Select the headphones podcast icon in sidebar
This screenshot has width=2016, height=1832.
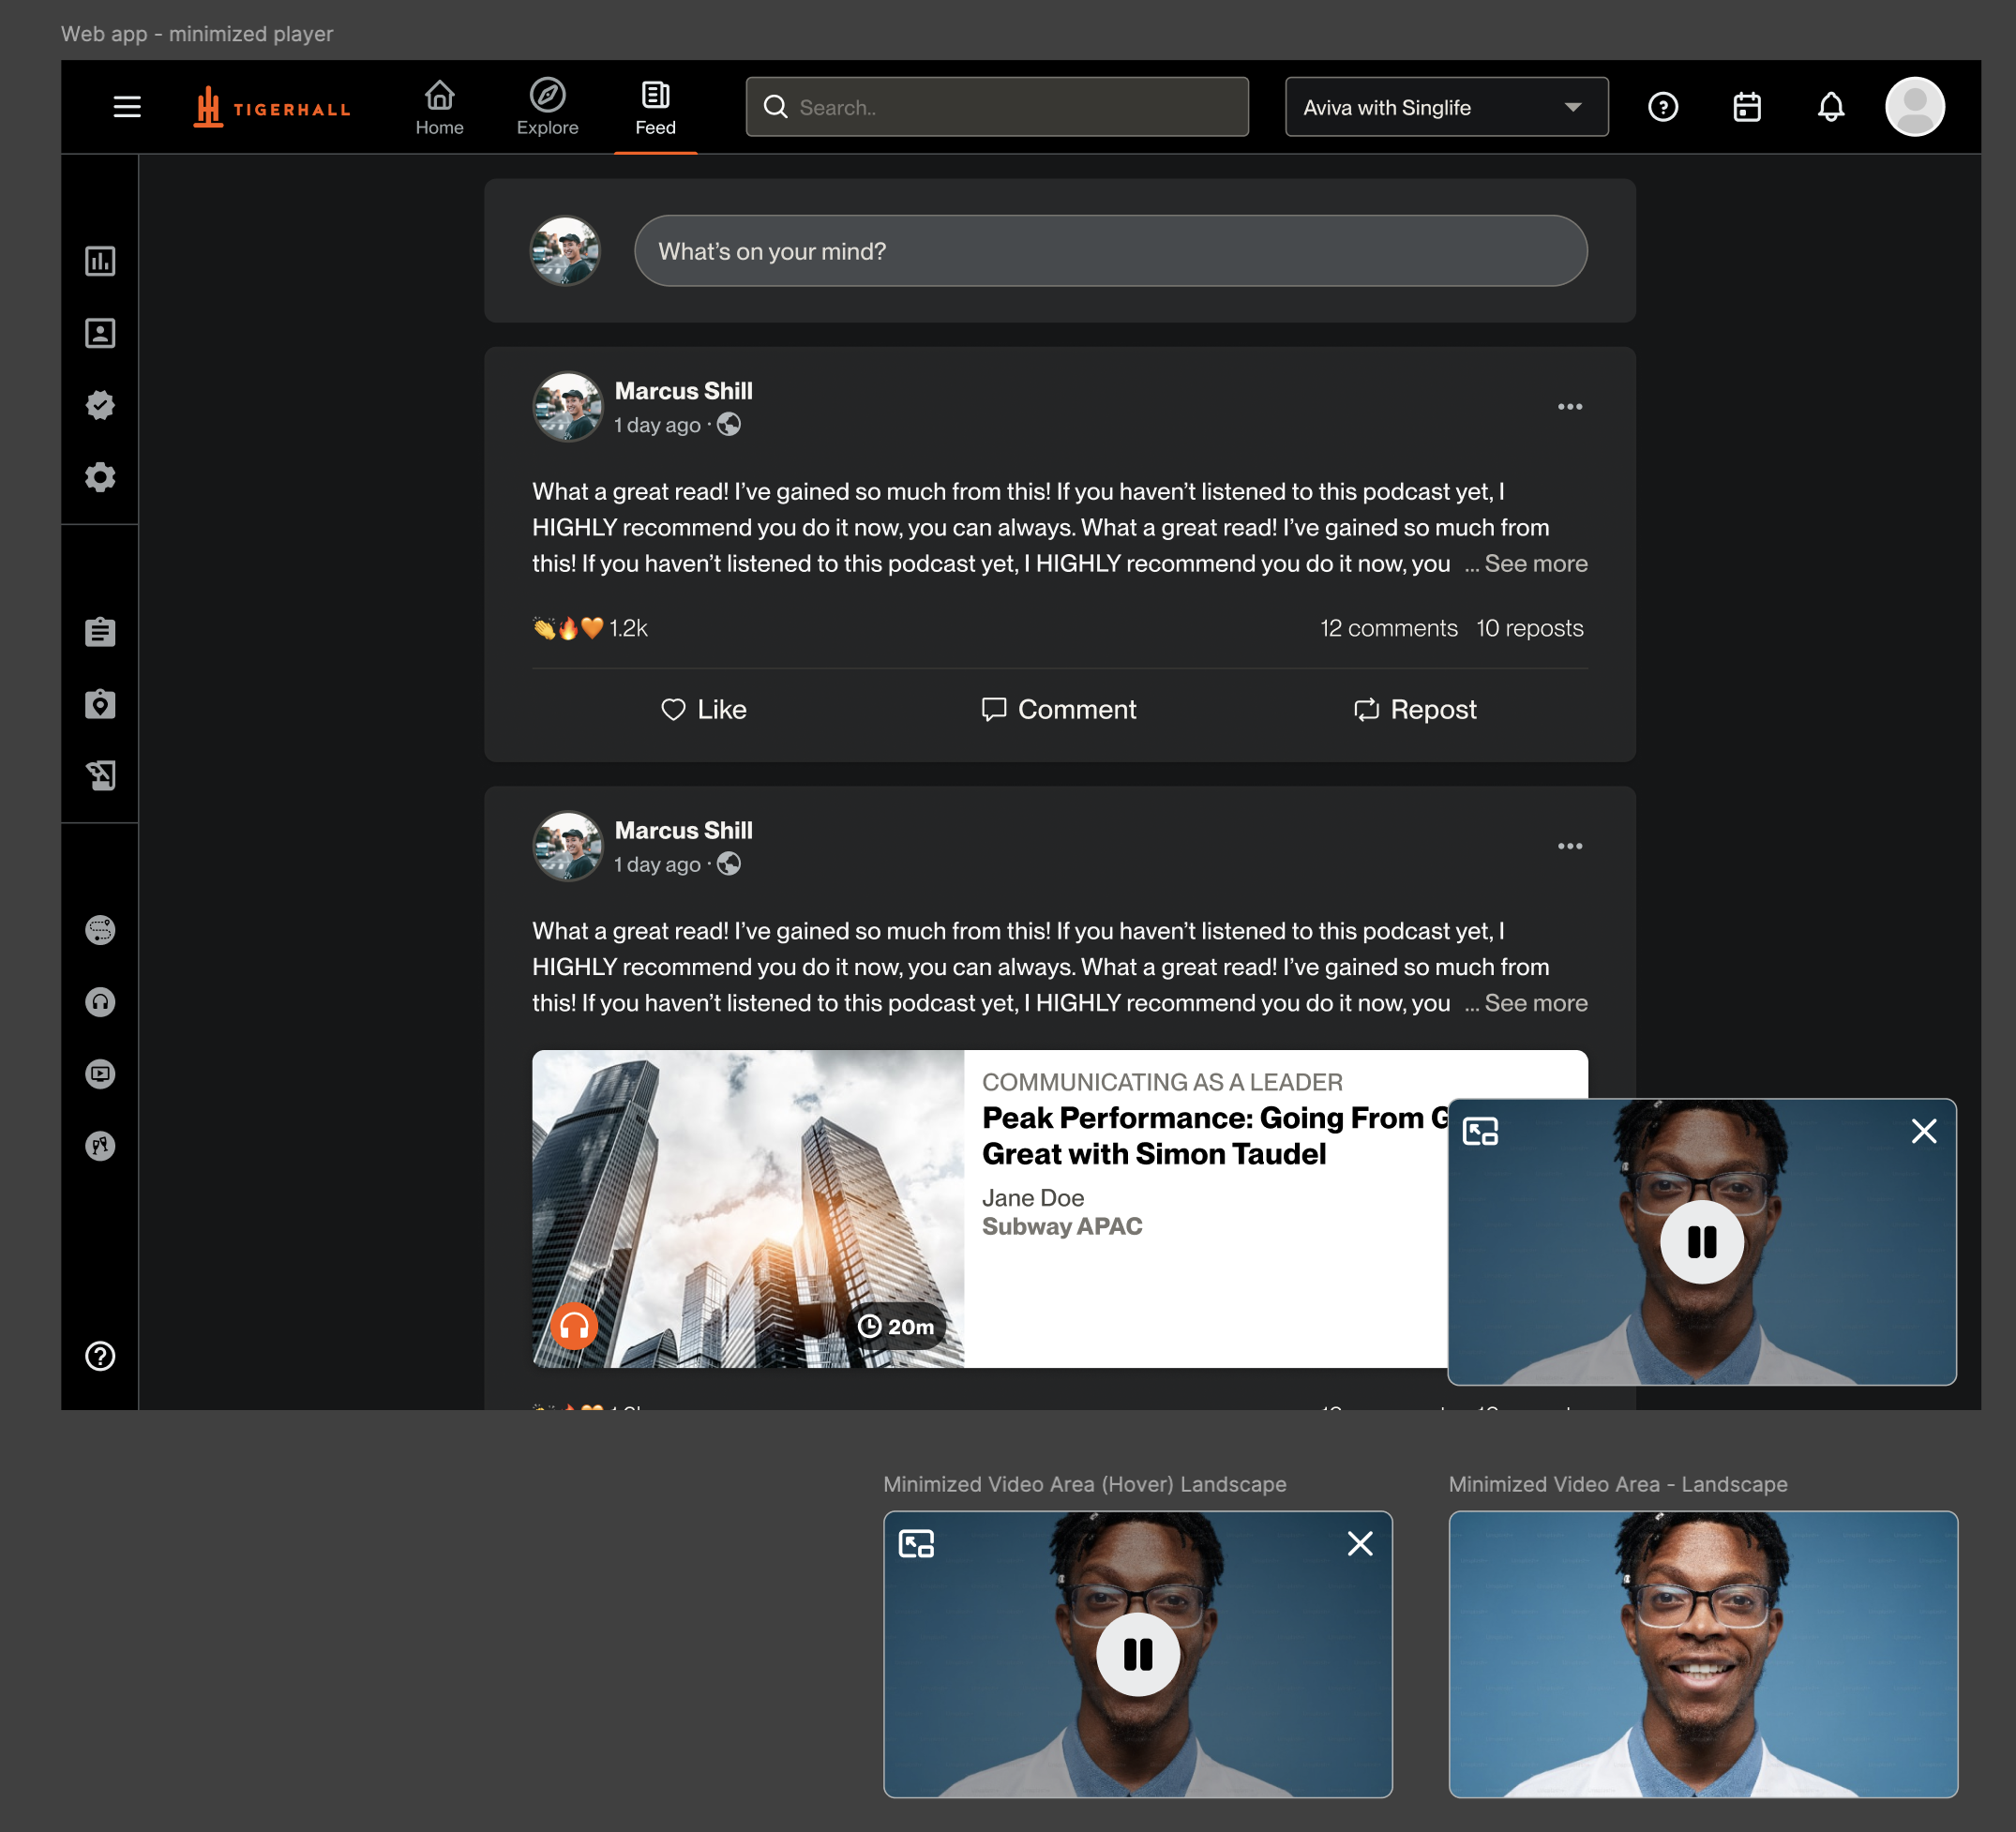pos(100,1002)
